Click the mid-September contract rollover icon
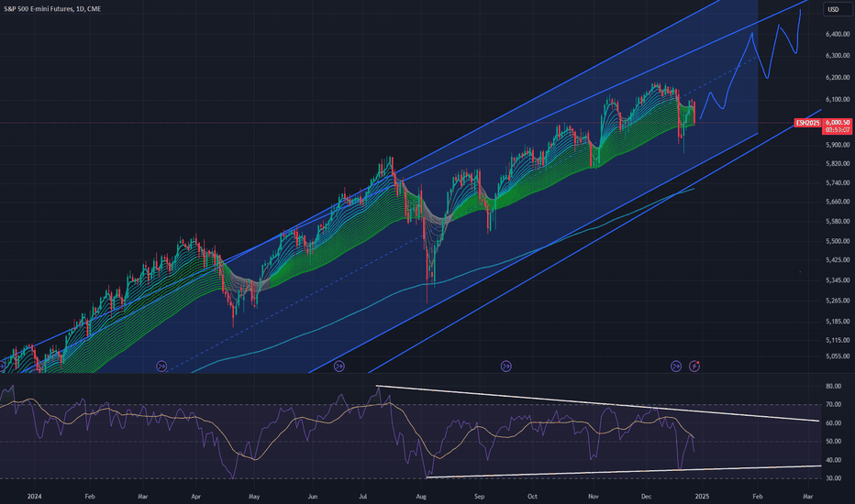855x504 pixels. [x=506, y=367]
